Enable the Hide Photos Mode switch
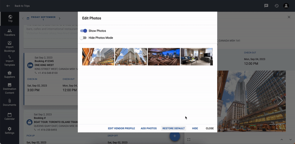This screenshot has height=144, width=295. (x=83, y=38)
